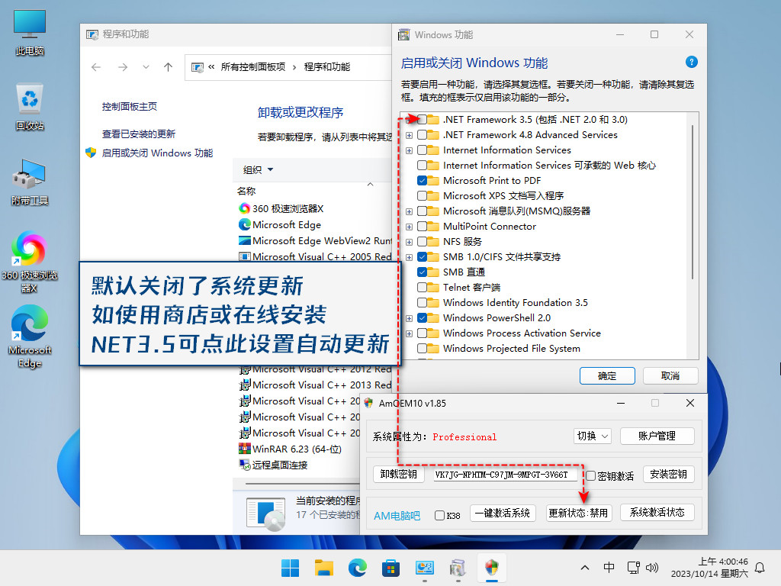The height and width of the screenshot is (586, 781).
Task: Toggle K38 checkbox in AmOEM10
Action: [439, 515]
